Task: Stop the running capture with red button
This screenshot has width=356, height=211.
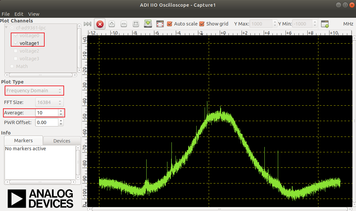Action: click(100, 24)
